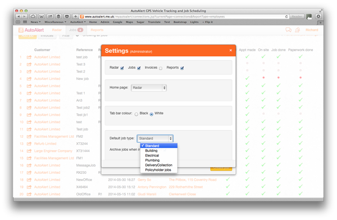Click the share icon on job row 20
Viewport: 337px width, 220px height.
point(29,194)
